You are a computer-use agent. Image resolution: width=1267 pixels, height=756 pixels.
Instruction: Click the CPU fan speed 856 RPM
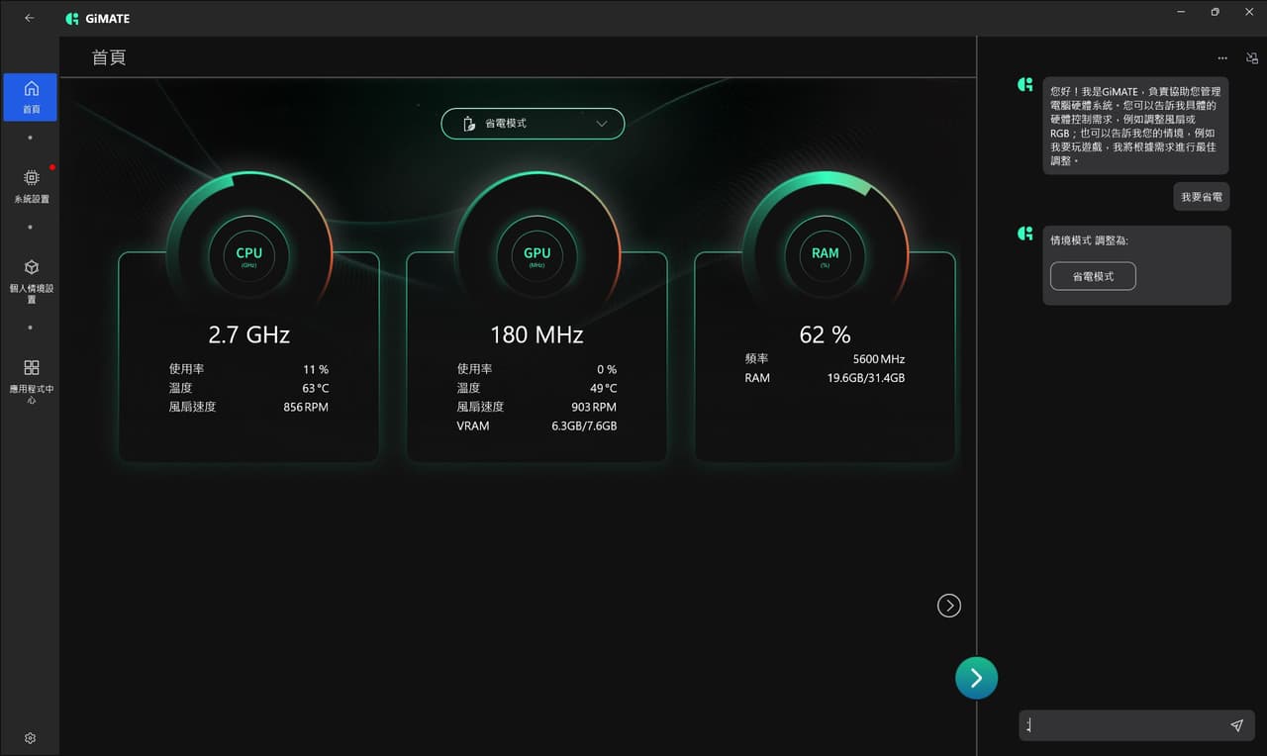pos(305,407)
